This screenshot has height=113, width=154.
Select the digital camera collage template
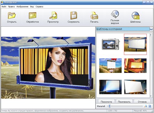pyautogui.click(x=111, y=44)
